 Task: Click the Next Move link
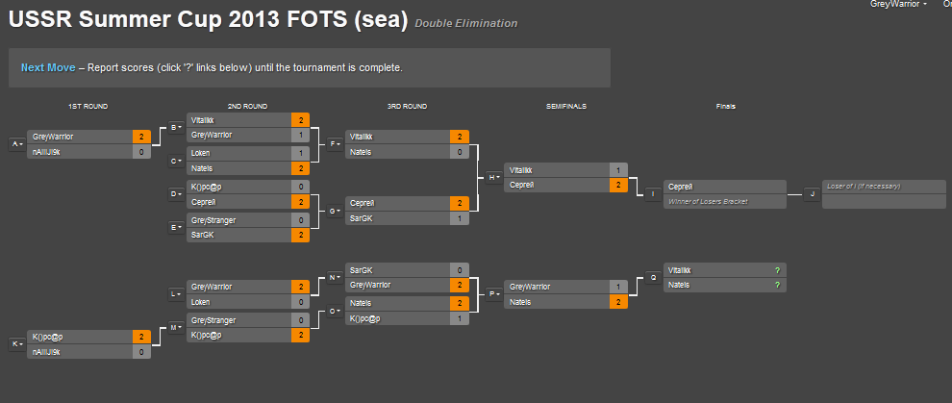click(49, 68)
